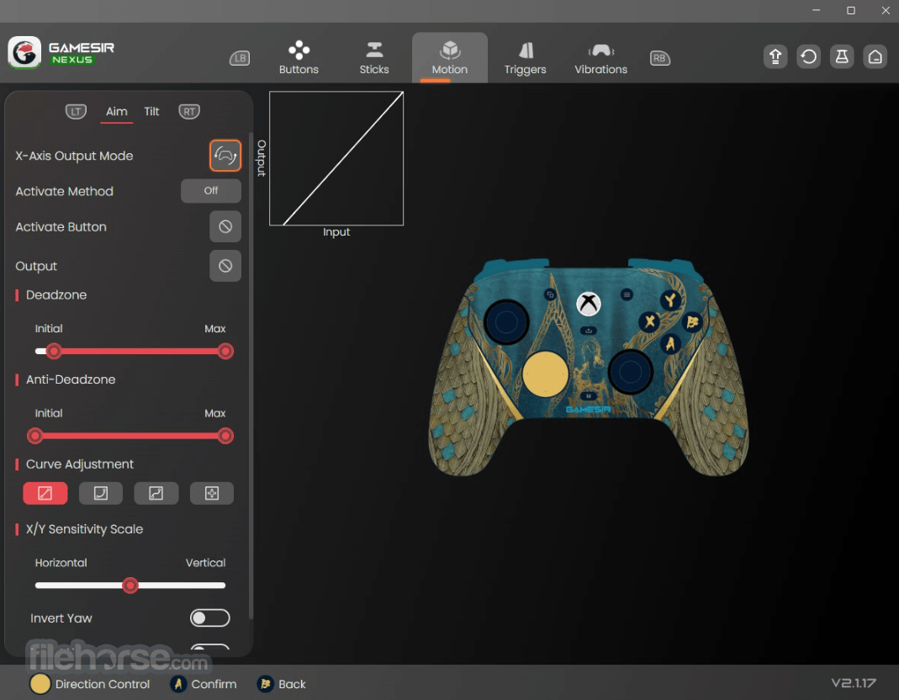Click the yellow D-pad disc on controller

click(545, 374)
